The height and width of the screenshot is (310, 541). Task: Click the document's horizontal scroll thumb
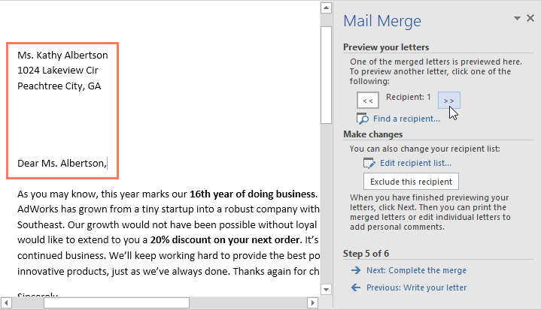click(x=117, y=303)
